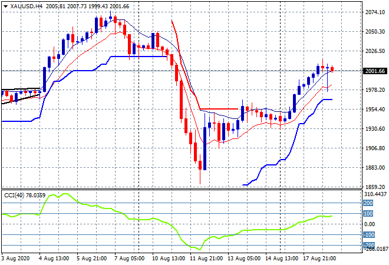Click the 1954.40 price axis label

375,110
